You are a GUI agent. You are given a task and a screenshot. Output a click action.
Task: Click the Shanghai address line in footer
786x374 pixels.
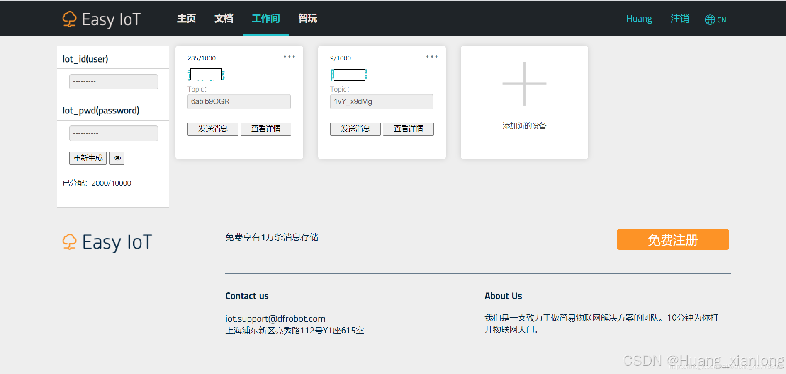[x=294, y=331]
